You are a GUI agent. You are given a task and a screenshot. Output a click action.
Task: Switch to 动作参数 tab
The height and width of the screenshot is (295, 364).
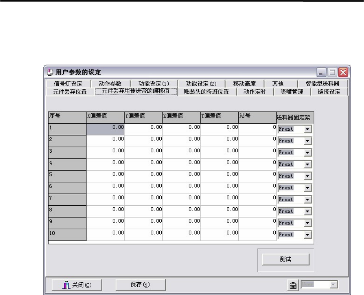[x=110, y=84]
